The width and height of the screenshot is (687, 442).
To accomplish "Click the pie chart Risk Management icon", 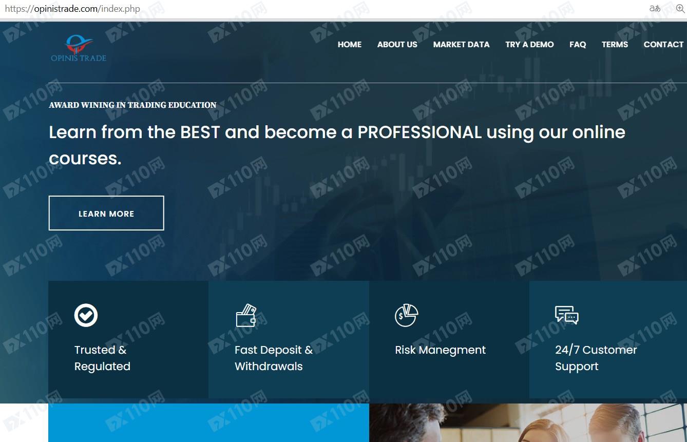I will (x=406, y=315).
